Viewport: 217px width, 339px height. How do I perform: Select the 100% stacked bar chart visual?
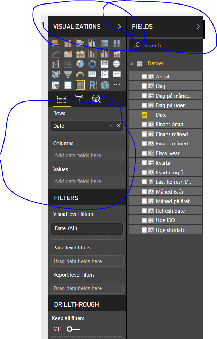click(104, 43)
